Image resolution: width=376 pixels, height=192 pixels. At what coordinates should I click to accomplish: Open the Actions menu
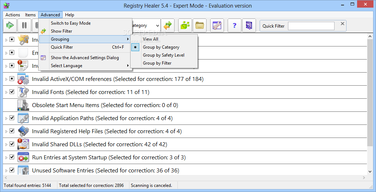tap(13, 15)
